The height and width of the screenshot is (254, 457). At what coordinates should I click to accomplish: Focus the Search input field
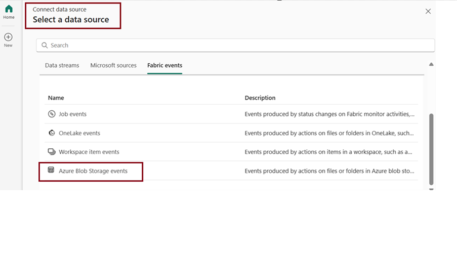[235, 45]
